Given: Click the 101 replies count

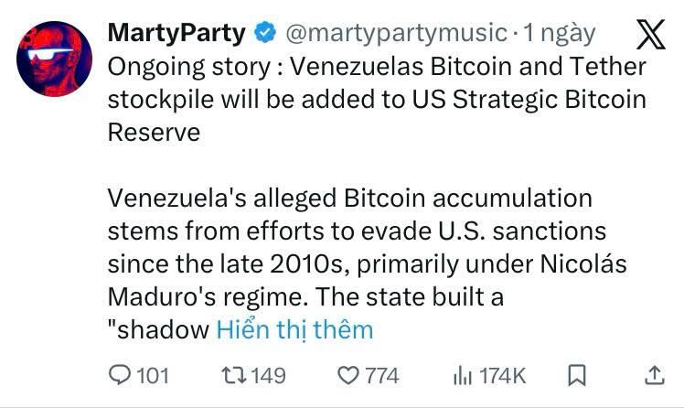Looking at the screenshot, I should click(152, 375).
